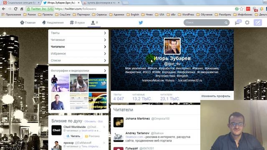Switch to the Социальные сети browser tab
This screenshot has height=150, width=267.
21,3
